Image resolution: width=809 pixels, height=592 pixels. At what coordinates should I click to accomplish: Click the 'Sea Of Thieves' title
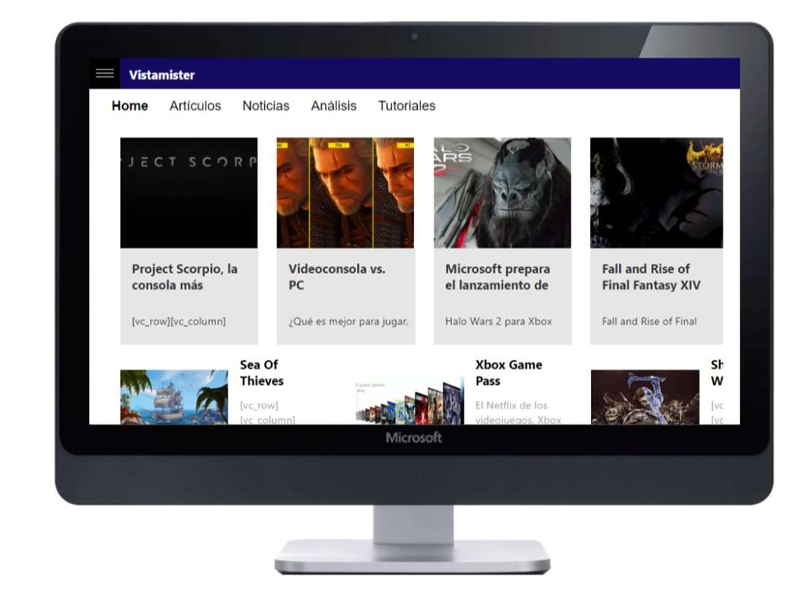tap(262, 373)
